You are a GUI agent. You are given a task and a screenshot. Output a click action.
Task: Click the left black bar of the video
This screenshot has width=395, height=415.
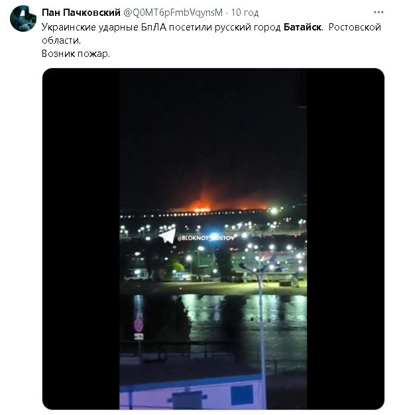click(x=81, y=239)
